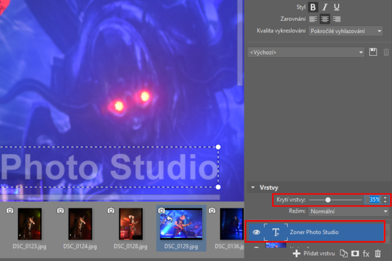Click the undo arrow on DSC_0129 thumbnail
The width and height of the screenshot is (392, 261).
[x=169, y=220]
